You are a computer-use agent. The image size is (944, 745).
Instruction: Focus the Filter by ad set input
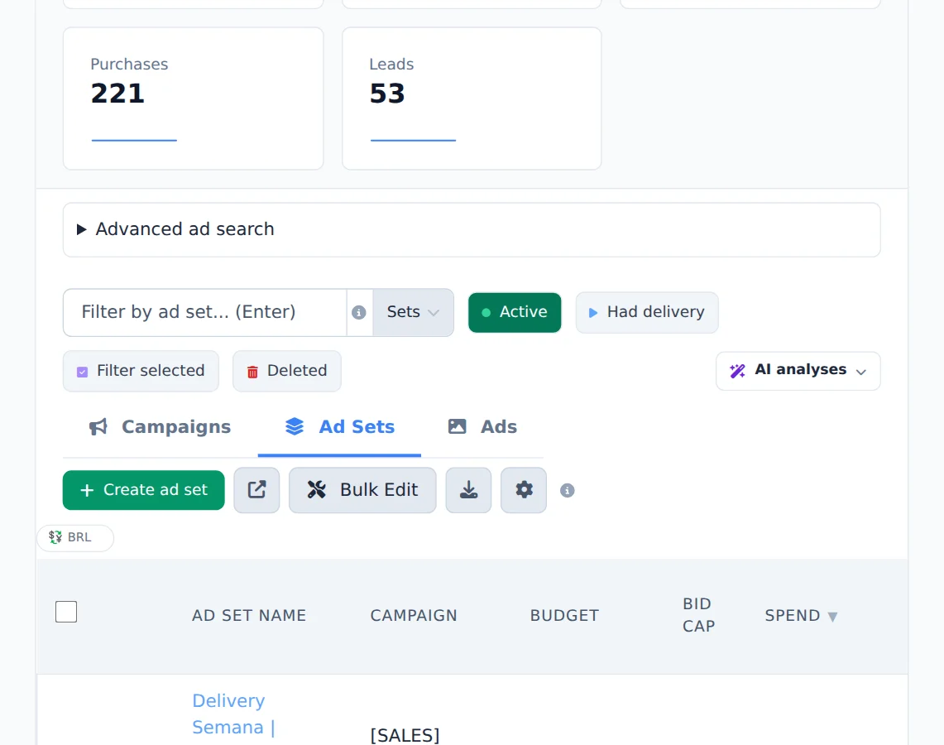[x=204, y=312]
